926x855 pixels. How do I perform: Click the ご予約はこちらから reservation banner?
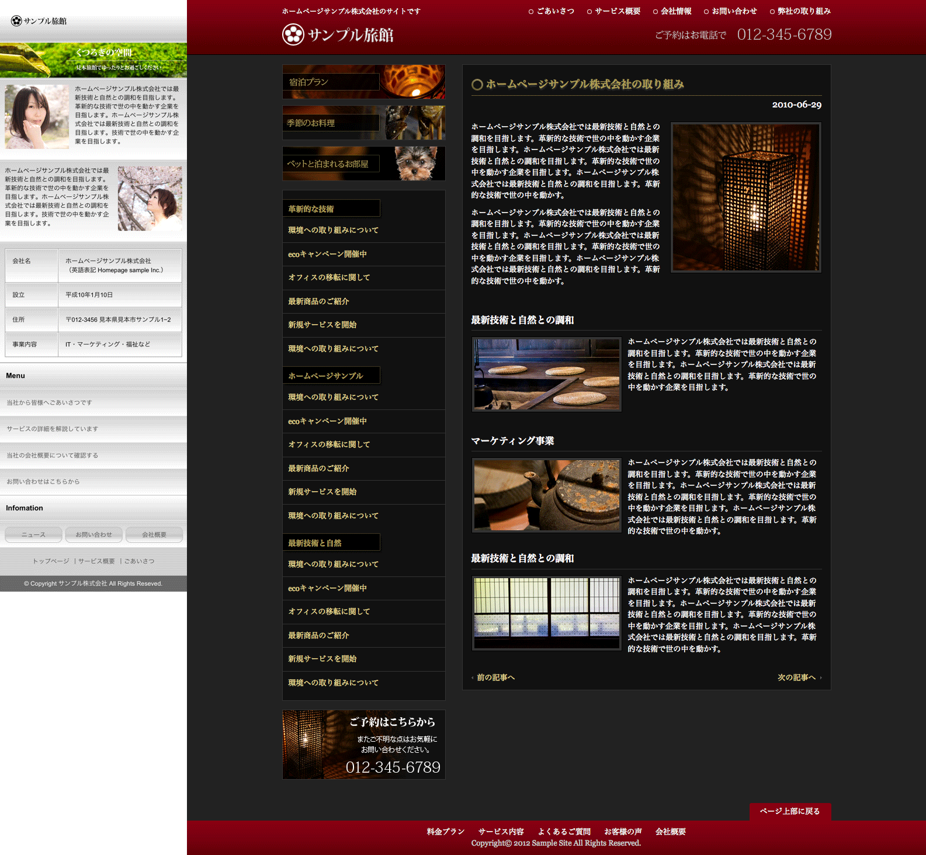[363, 745]
